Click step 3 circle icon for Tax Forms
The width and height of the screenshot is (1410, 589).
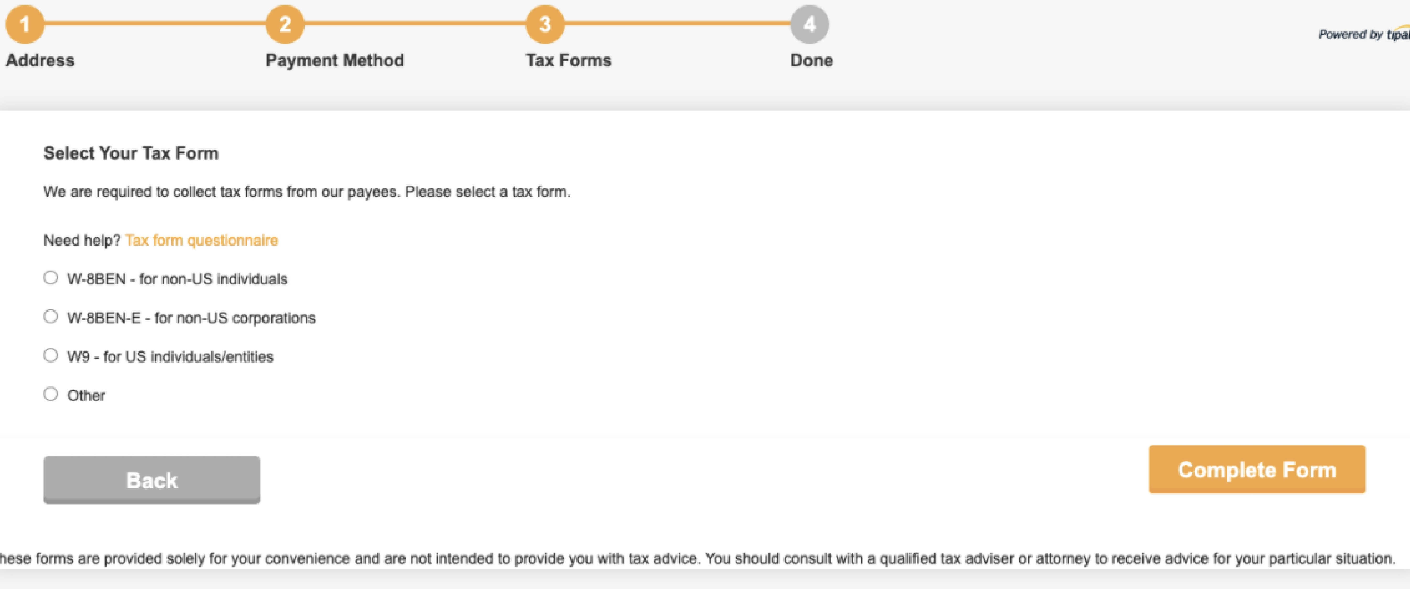(545, 25)
